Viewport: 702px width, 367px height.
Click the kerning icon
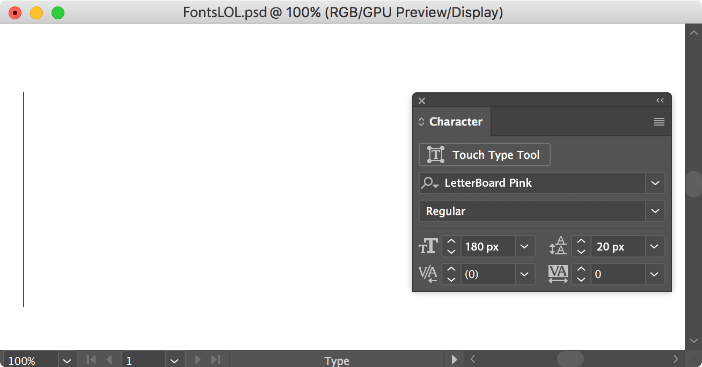tap(428, 274)
